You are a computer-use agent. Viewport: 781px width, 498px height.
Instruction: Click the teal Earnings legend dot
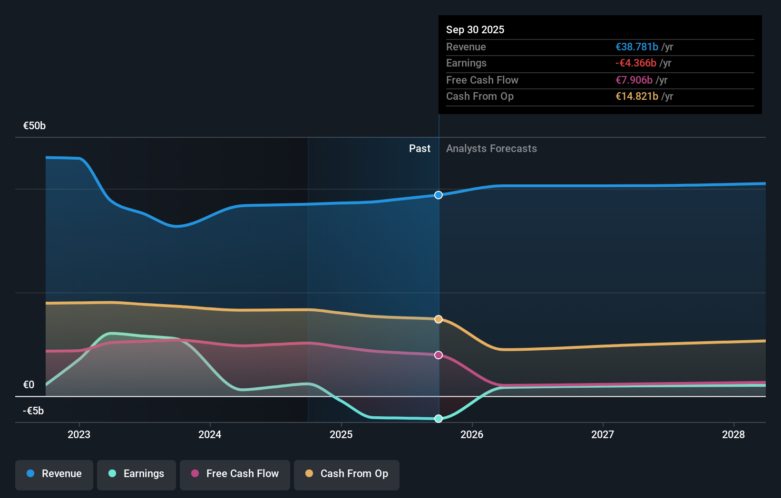click(x=112, y=474)
